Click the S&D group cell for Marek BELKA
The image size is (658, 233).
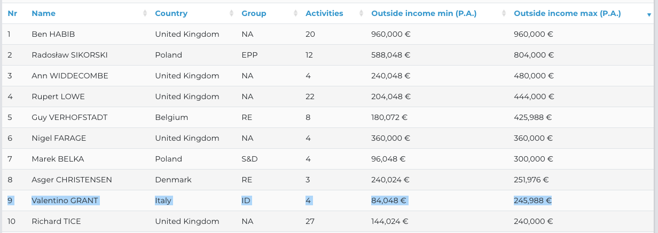[x=249, y=159]
